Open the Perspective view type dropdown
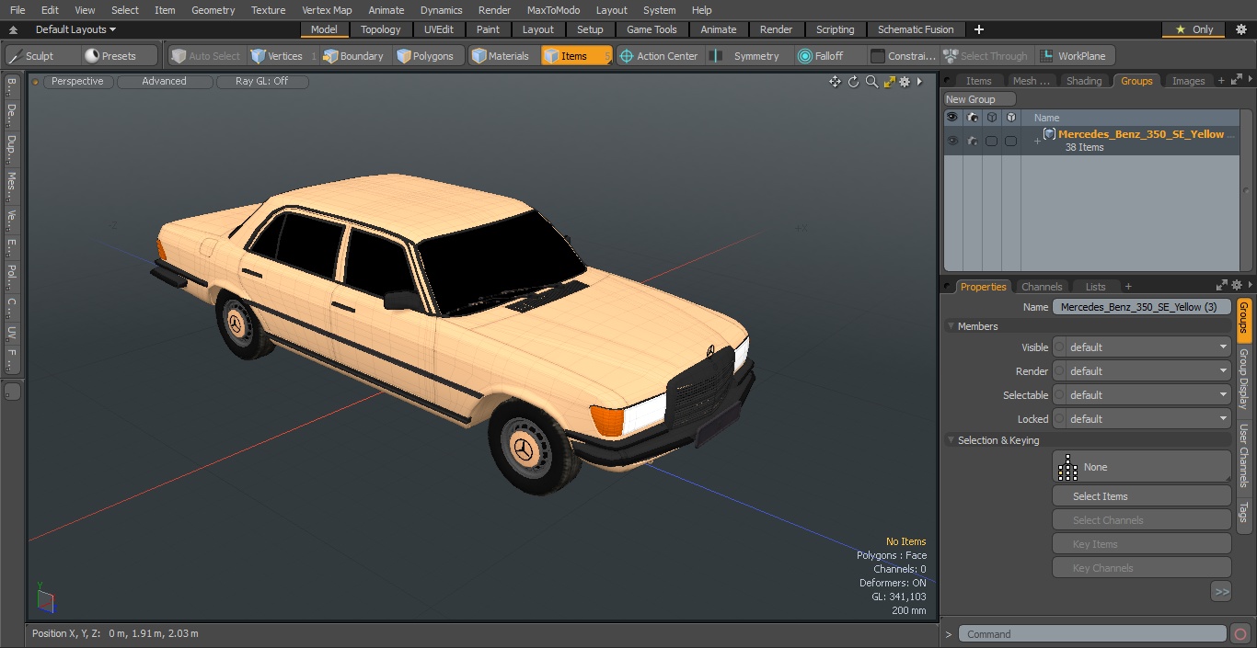Viewport: 1257px width, 648px height. (x=78, y=82)
